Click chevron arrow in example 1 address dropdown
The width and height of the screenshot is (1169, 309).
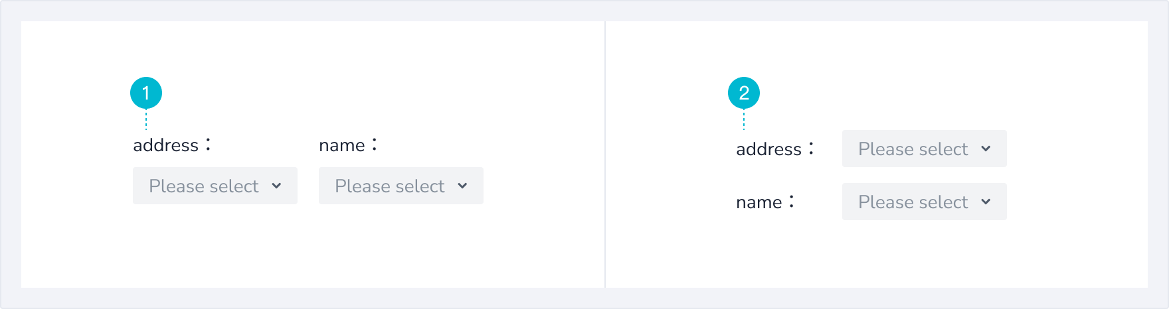(x=276, y=186)
